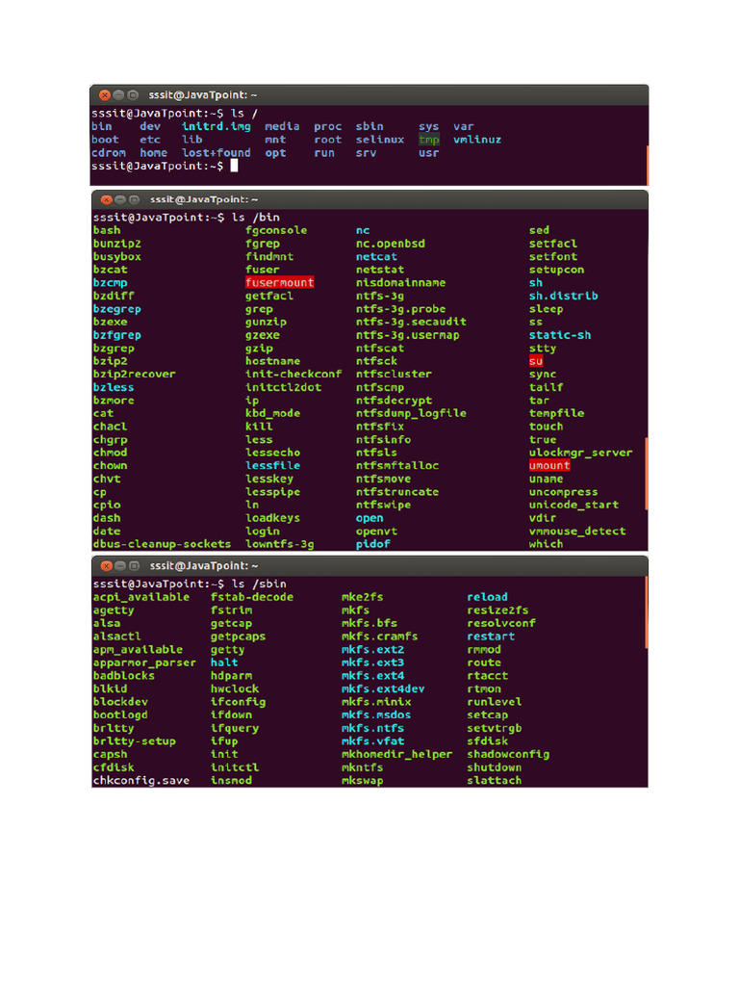Click the 'shadowconfig' entry
Viewport: 739px width, 986px height.
(x=508, y=754)
